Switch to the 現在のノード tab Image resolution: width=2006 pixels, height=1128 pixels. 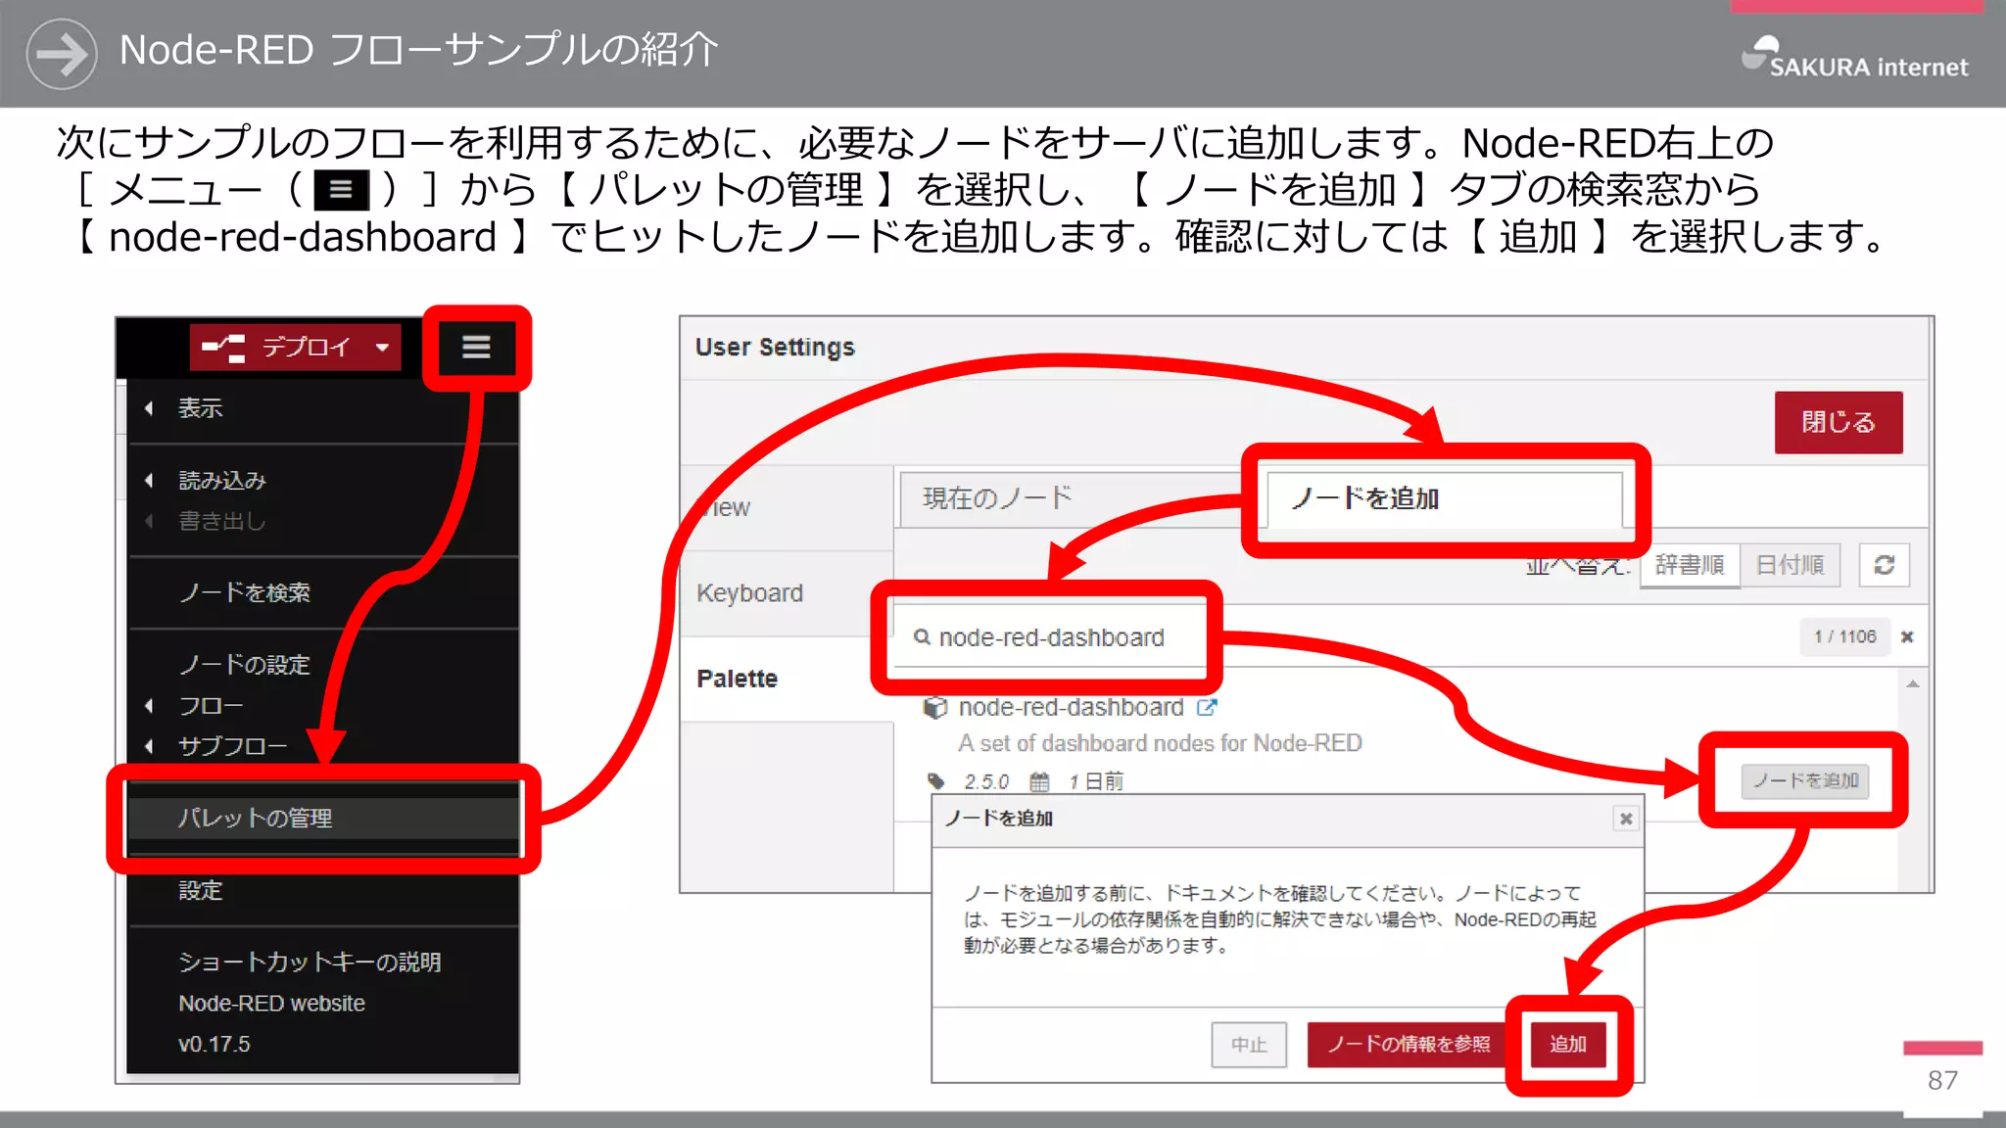1071,498
